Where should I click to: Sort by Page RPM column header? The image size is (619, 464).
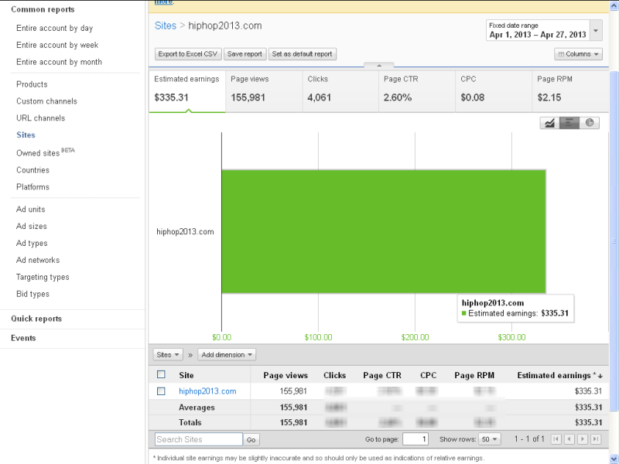point(474,375)
